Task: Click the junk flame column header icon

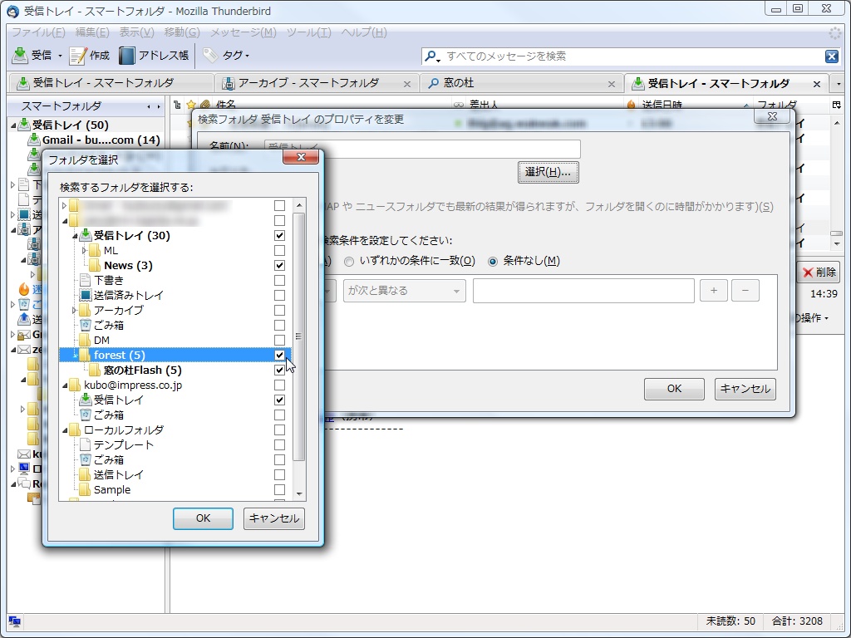Action: (x=632, y=105)
